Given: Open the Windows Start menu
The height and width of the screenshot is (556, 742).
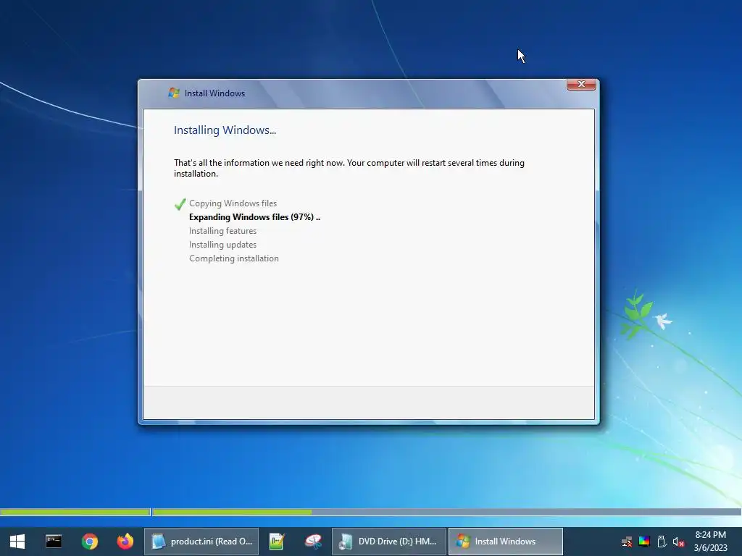Looking at the screenshot, I should (x=17, y=542).
